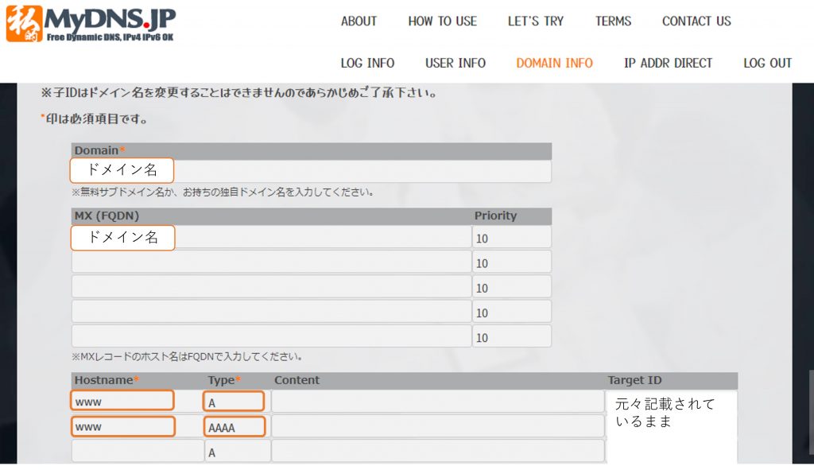Viewport: 814px width, 470px height.
Task: Click the "Target ID" column header
Action: pyautogui.click(x=635, y=380)
